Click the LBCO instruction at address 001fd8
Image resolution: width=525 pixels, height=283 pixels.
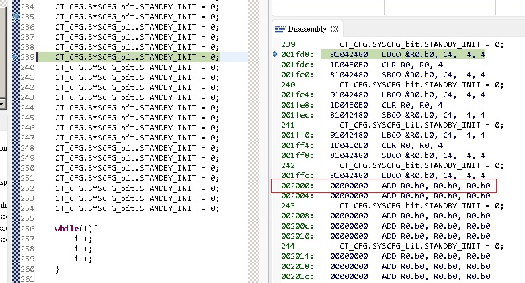(434, 54)
